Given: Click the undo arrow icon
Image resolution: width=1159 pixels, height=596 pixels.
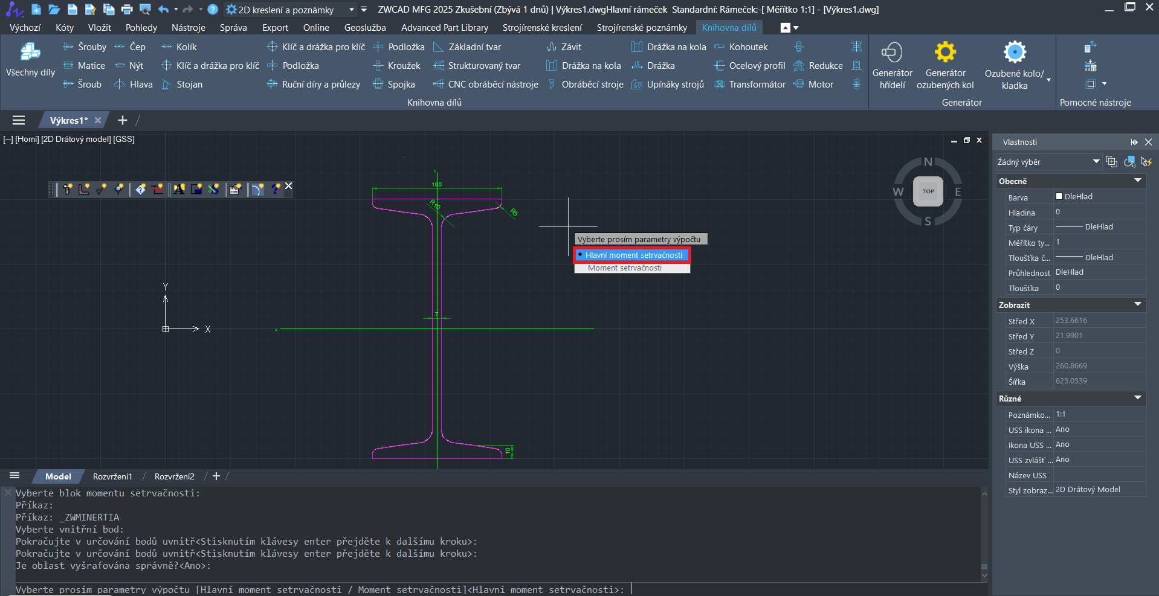Looking at the screenshot, I should [x=163, y=9].
